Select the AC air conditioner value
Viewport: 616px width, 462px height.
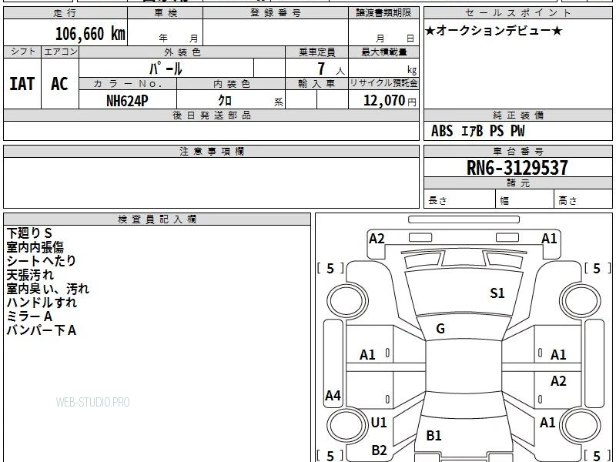click(x=59, y=84)
